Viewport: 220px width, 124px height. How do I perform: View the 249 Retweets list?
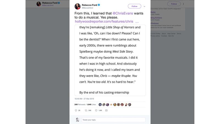pyautogui.click(x=80, y=104)
